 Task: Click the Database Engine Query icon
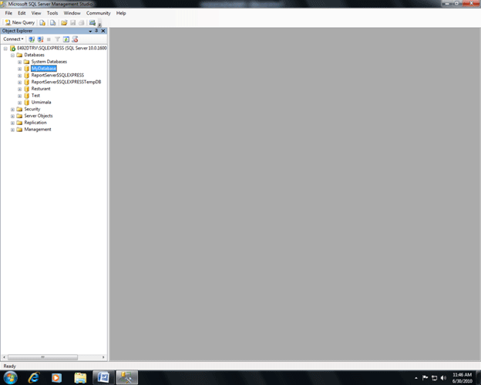pos(42,22)
